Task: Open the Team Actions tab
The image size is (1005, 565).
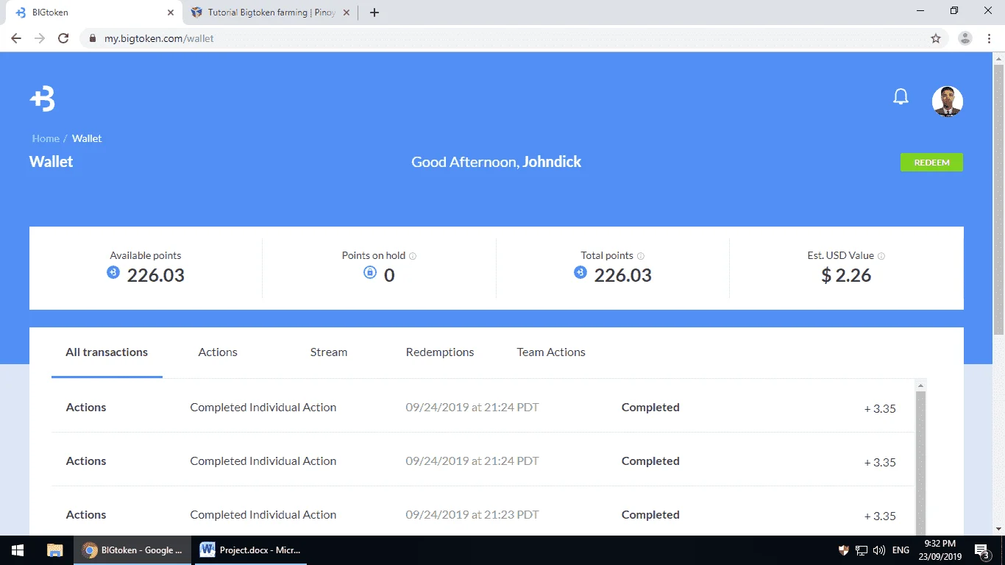Action: (x=551, y=352)
